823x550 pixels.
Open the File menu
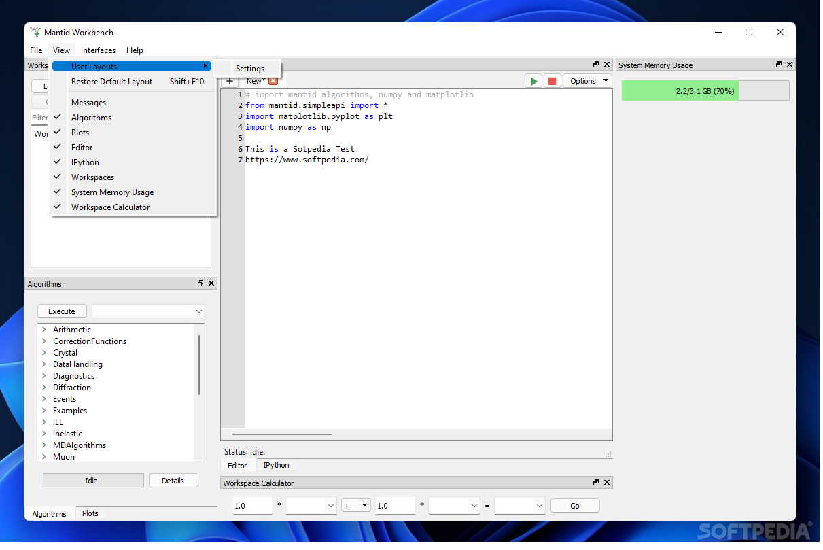point(36,50)
